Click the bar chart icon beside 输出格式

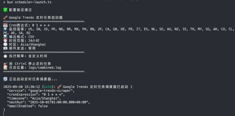point(5,37)
